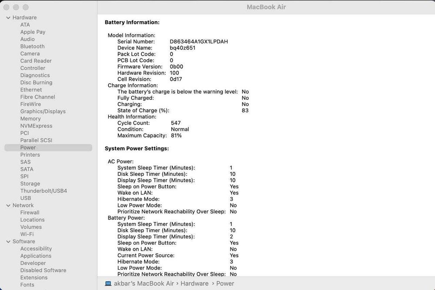Select Storage in the sidebar
This screenshot has height=290, width=435.
pyautogui.click(x=30, y=184)
